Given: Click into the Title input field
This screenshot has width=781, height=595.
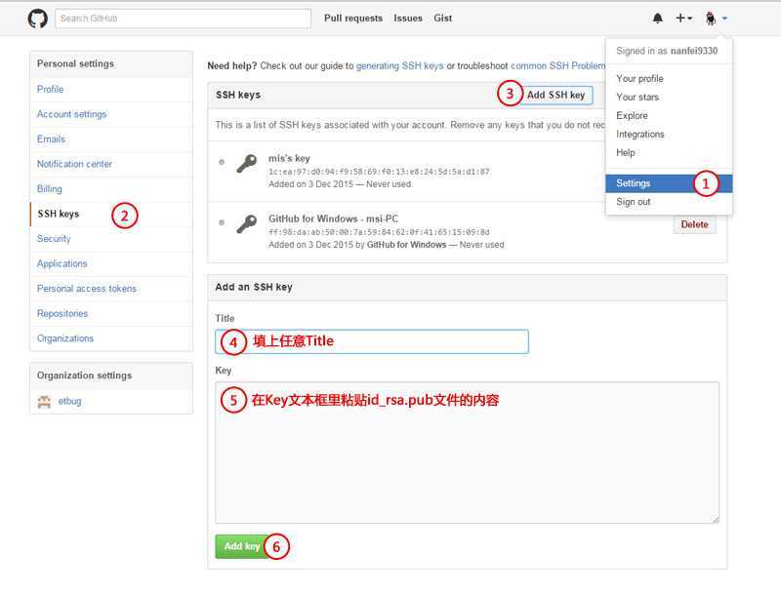Looking at the screenshot, I should click(x=372, y=341).
